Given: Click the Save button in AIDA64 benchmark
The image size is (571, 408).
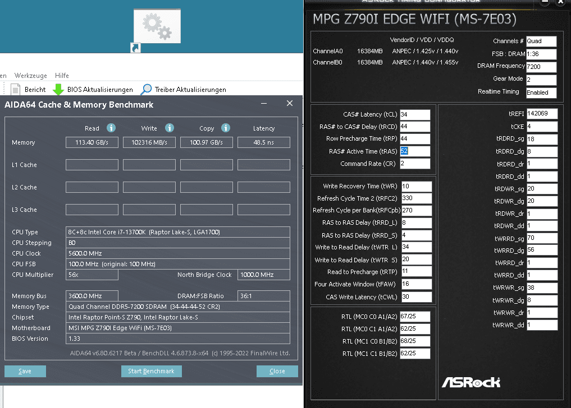Looking at the screenshot, I should pyautogui.click(x=25, y=371).
